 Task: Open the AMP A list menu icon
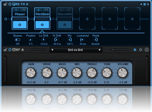tap(135, 50)
